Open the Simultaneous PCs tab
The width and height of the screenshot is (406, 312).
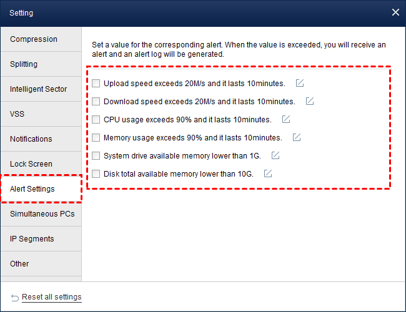coord(41,214)
